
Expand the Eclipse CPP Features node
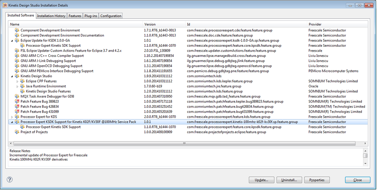point(17,81)
